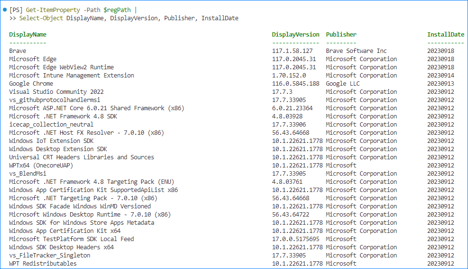The width and height of the screenshot is (468, 269).
Task: Click Windows SDK Facade Windows WinMD Versioned
Action: tap(80, 206)
